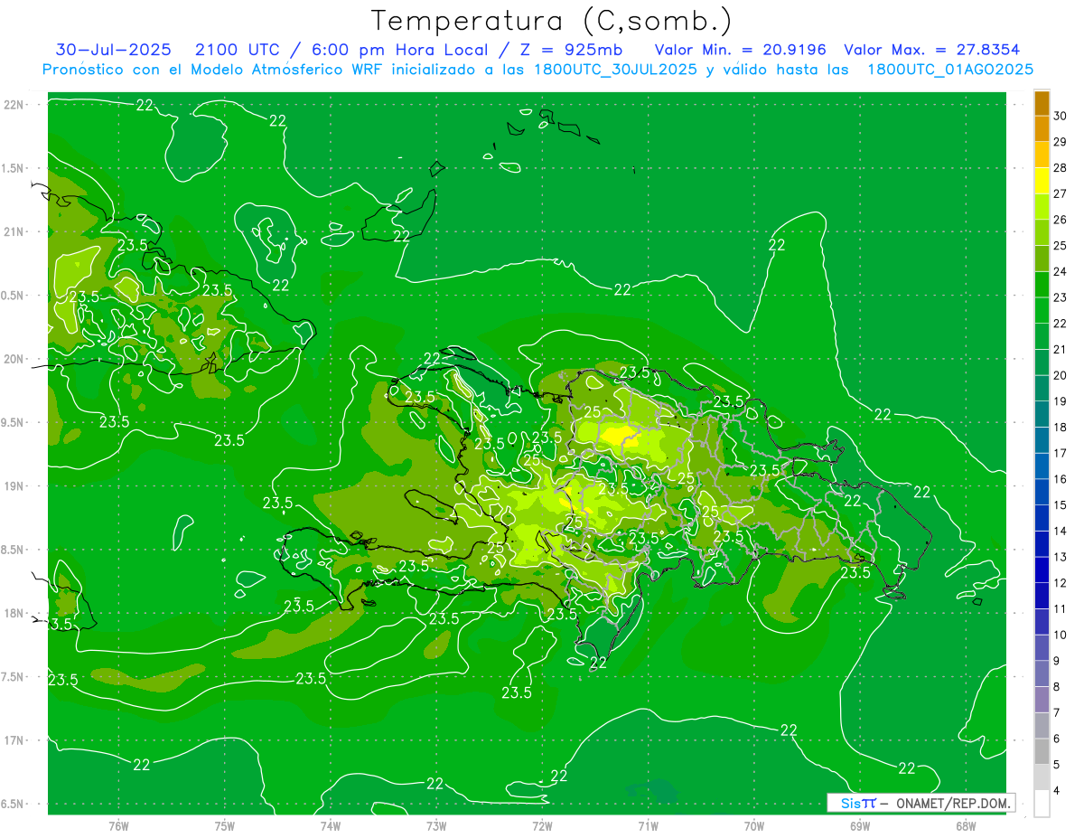Click the "ONAMET/REP.DOM." credit label
Screen dimensions: 1084x838
point(954,803)
